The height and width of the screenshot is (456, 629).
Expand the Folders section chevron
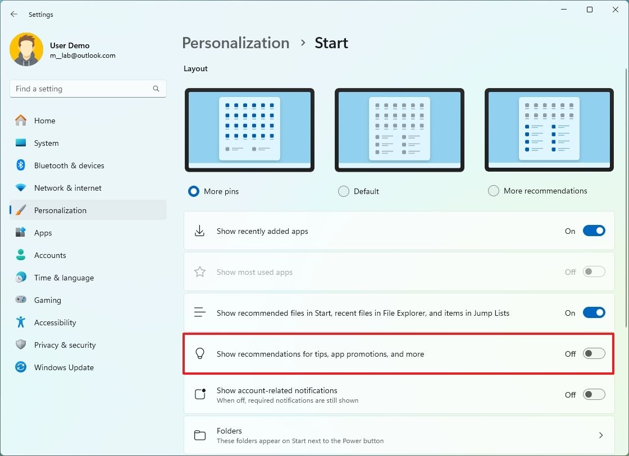click(600, 435)
